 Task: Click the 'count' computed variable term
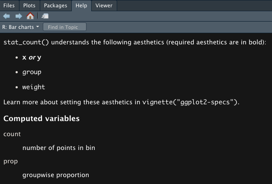(12, 134)
